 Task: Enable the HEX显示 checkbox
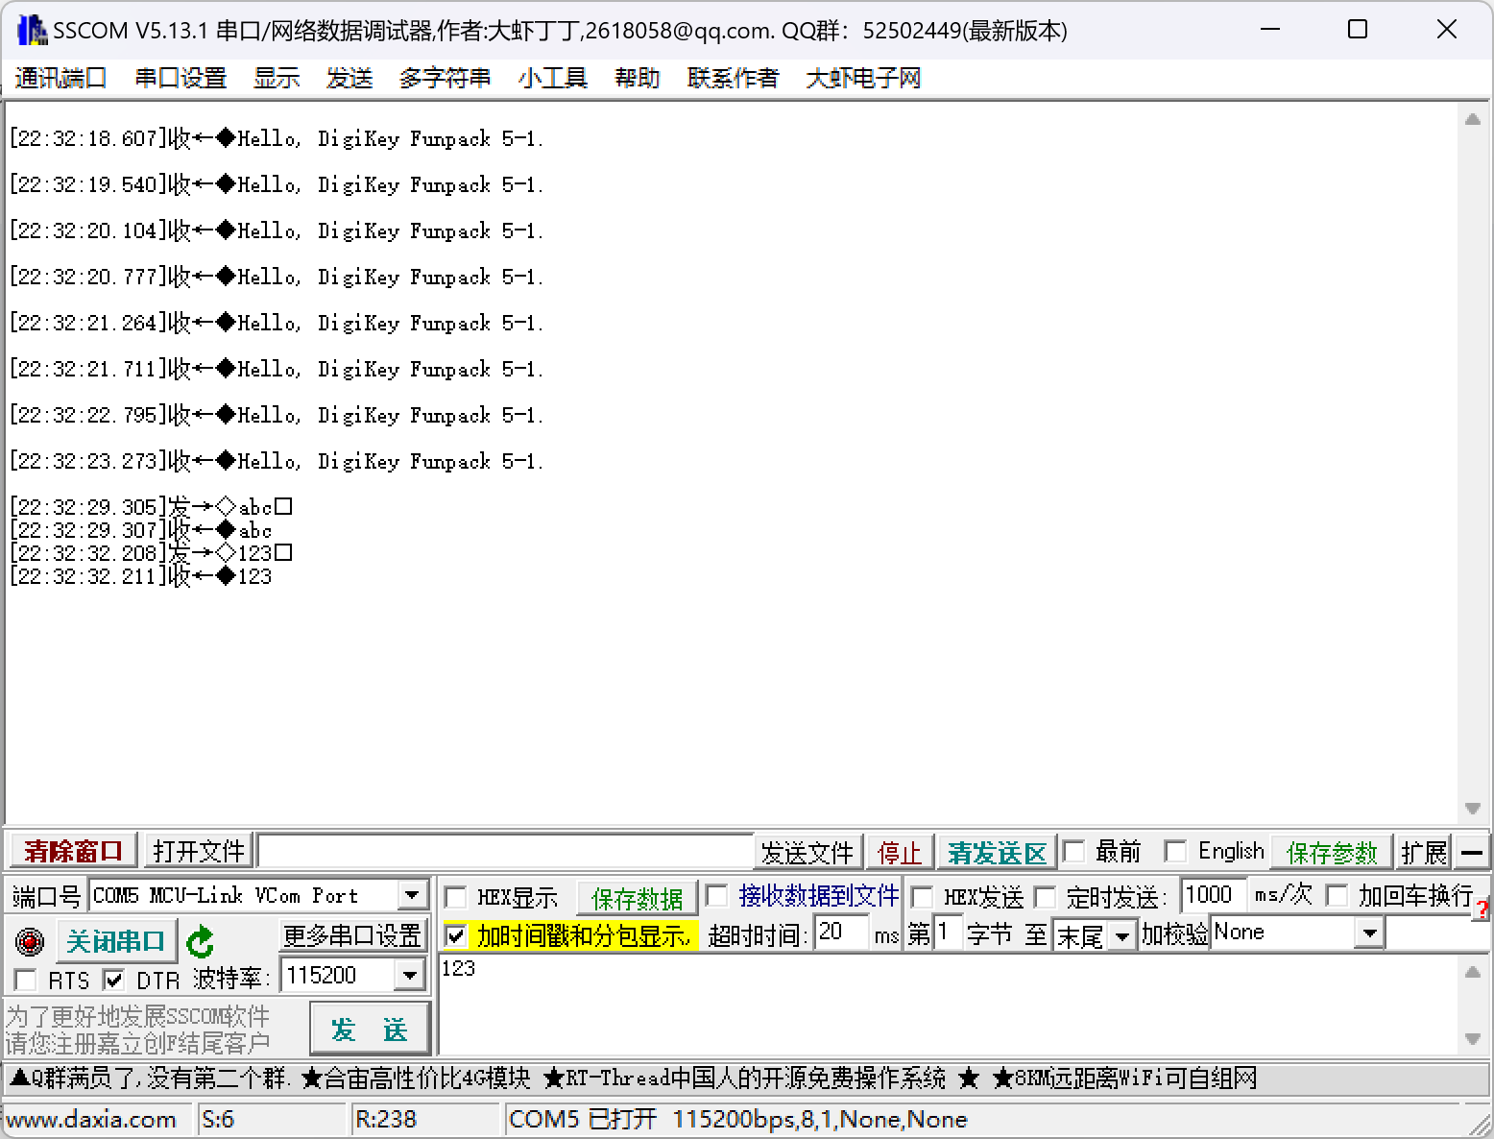click(457, 898)
